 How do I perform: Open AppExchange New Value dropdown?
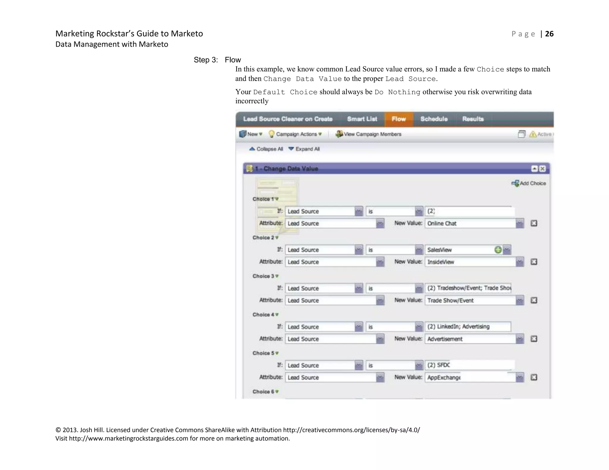[x=519, y=377]
